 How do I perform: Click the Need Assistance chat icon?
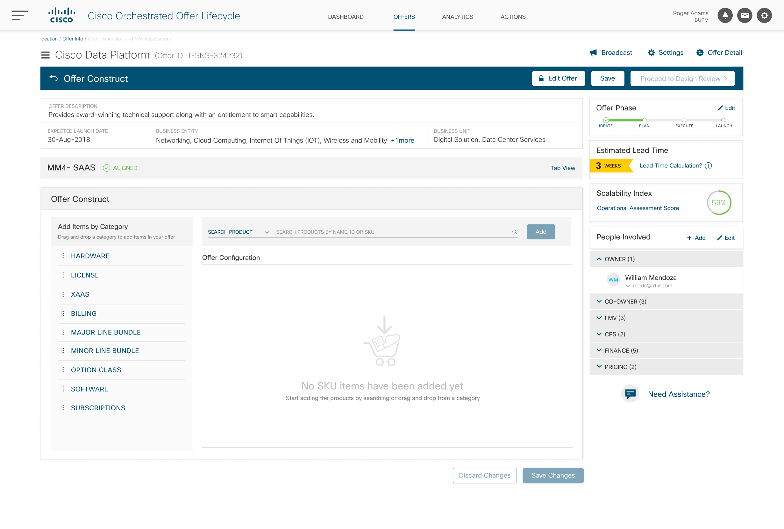click(x=630, y=393)
